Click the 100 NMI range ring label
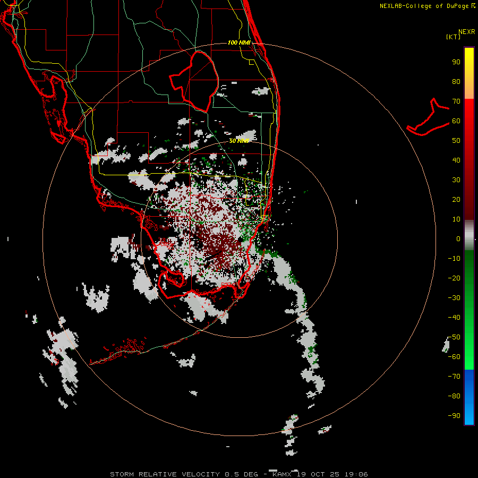Screen dimensions: 478x478 click(239, 42)
